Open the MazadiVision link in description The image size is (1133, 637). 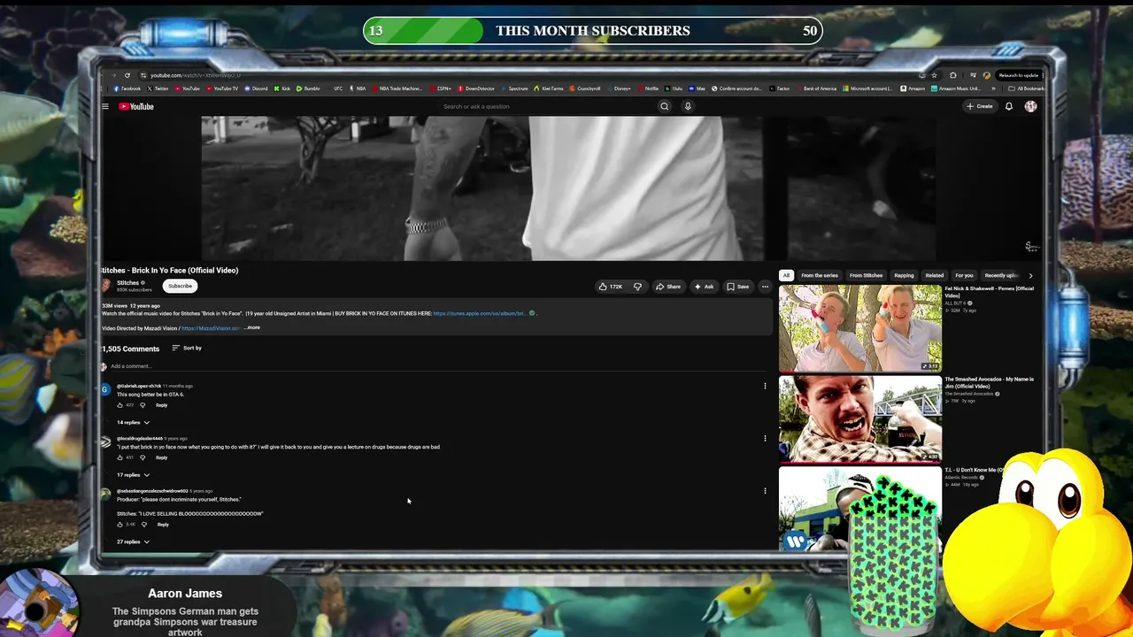(211, 328)
